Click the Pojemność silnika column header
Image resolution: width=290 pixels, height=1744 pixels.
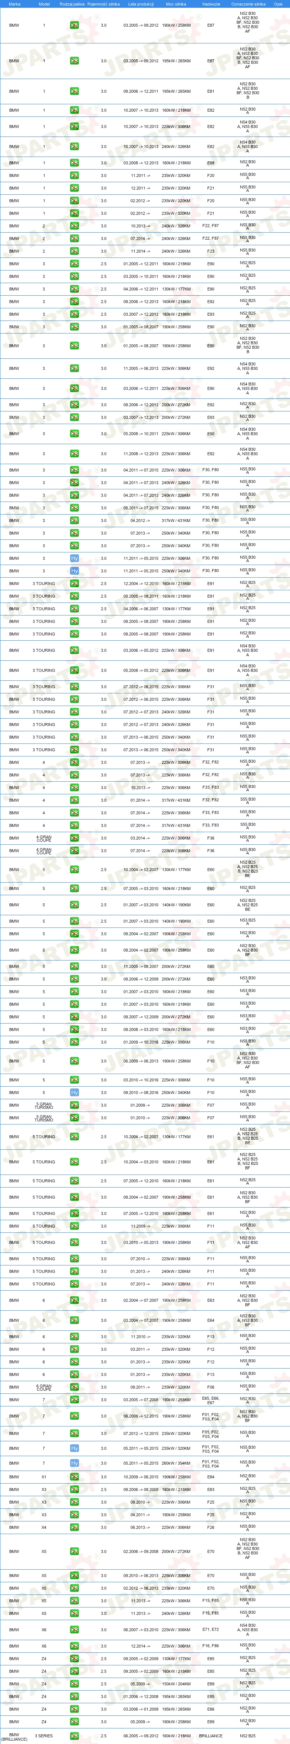pyautogui.click(x=103, y=4)
